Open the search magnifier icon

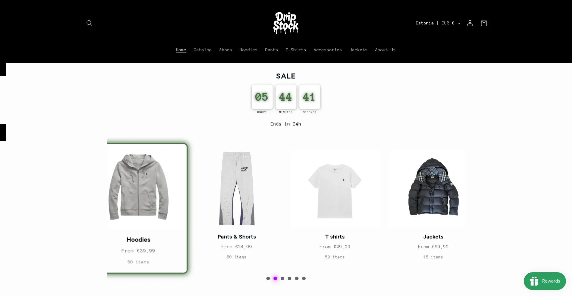89,23
